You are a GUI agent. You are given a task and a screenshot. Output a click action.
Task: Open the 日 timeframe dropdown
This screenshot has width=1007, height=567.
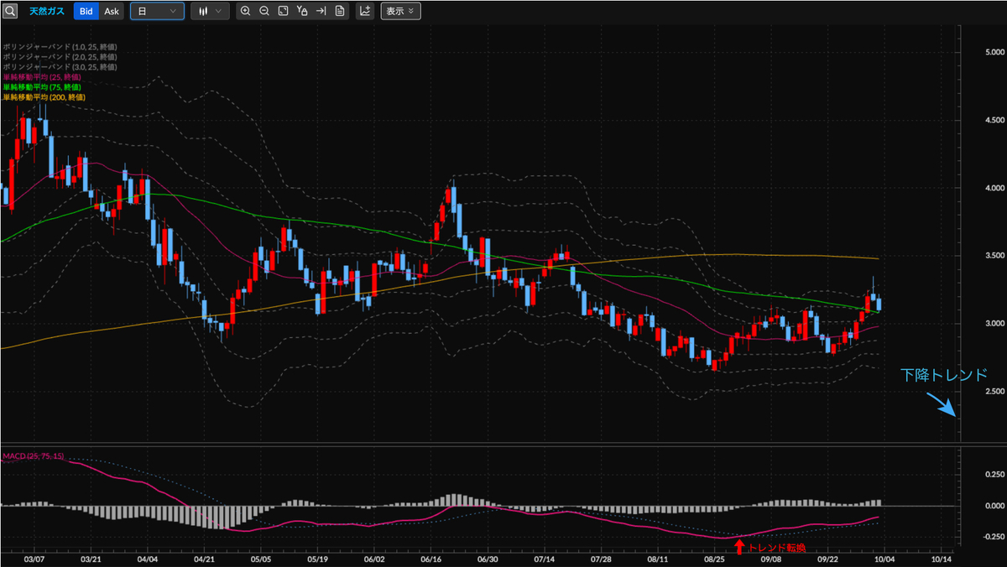[157, 12]
